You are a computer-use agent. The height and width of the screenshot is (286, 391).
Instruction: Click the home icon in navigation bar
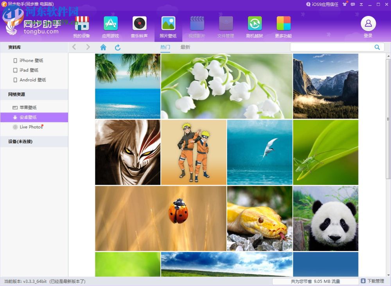click(103, 47)
